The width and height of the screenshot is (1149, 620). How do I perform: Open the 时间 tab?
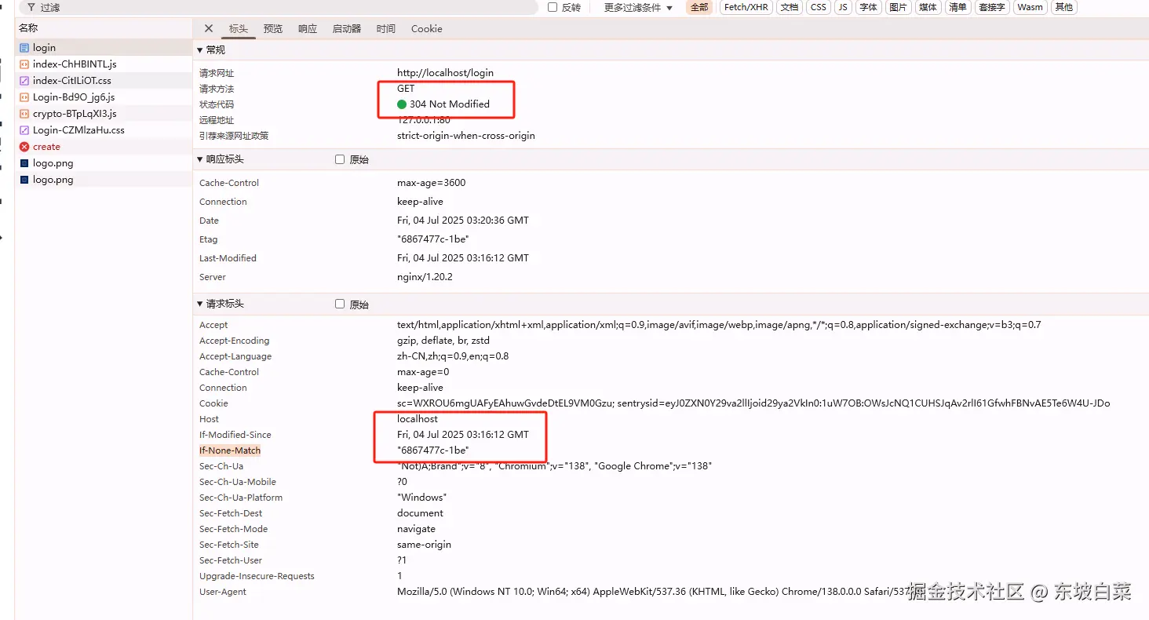click(x=386, y=29)
